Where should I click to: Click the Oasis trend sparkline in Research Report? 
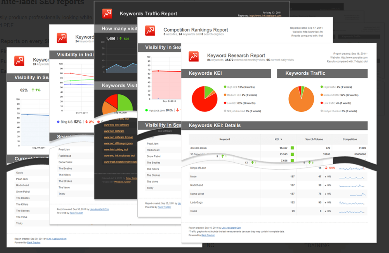(352, 211)
